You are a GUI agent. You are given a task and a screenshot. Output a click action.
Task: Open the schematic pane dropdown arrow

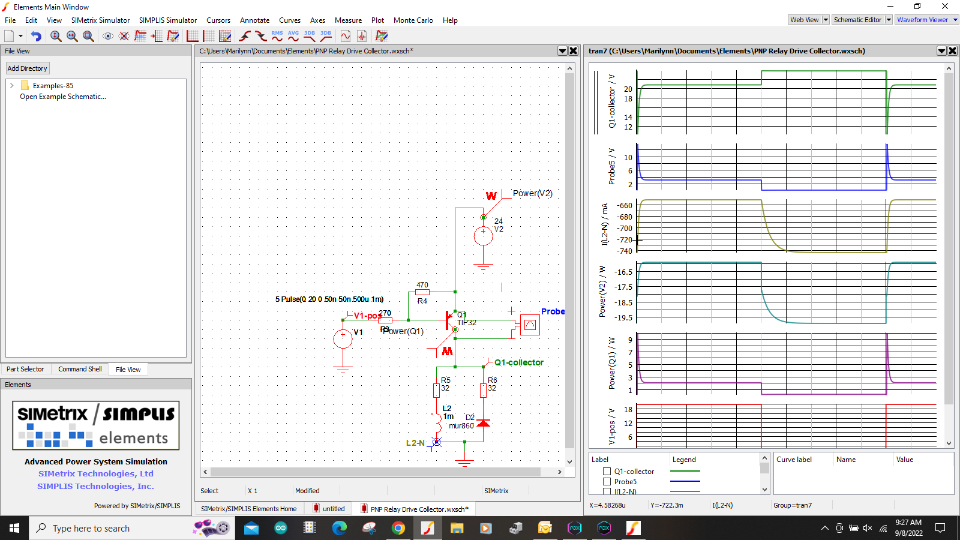(563, 51)
